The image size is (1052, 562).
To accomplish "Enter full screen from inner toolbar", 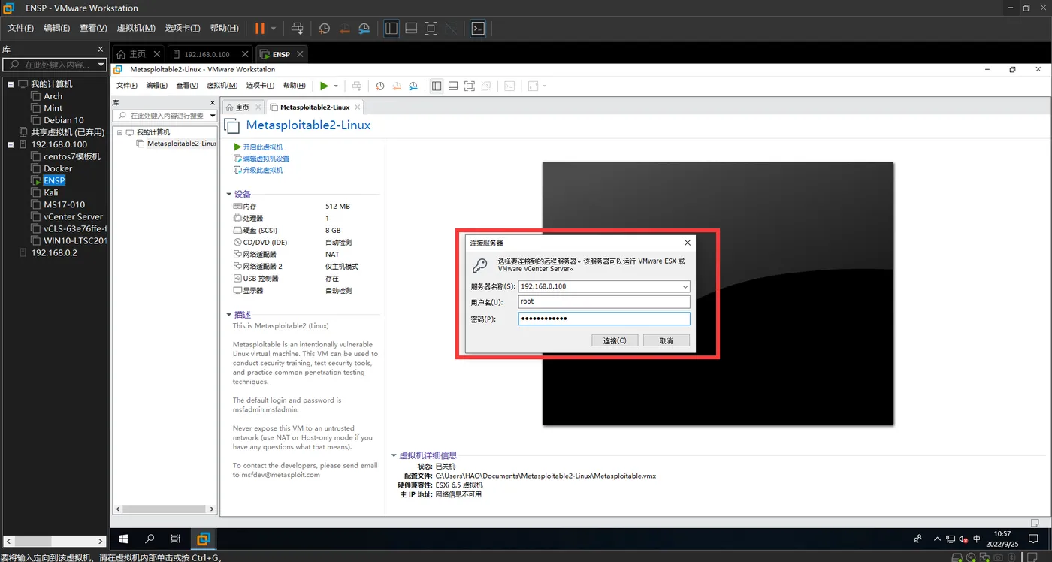I will pyautogui.click(x=470, y=86).
